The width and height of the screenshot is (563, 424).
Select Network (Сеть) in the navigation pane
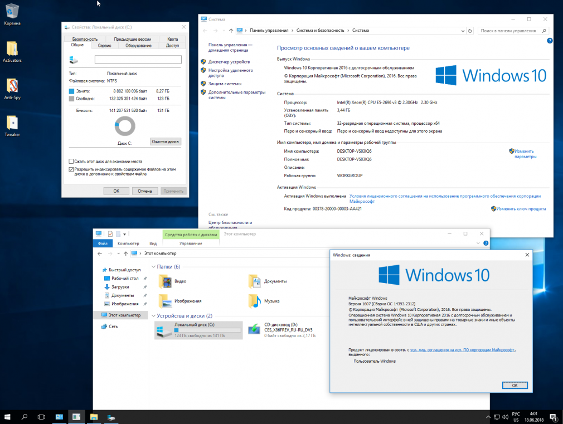pos(113,326)
